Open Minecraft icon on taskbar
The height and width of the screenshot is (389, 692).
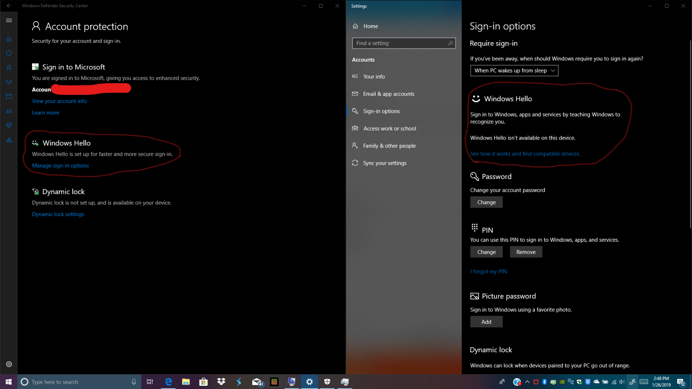point(274,382)
